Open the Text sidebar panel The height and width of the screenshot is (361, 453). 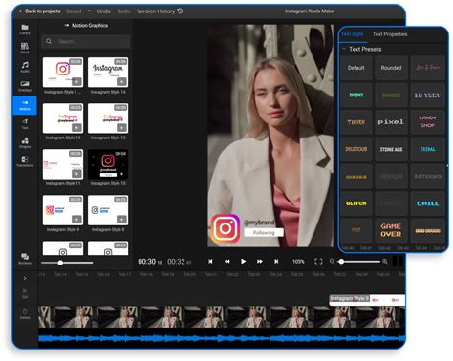pyautogui.click(x=25, y=124)
